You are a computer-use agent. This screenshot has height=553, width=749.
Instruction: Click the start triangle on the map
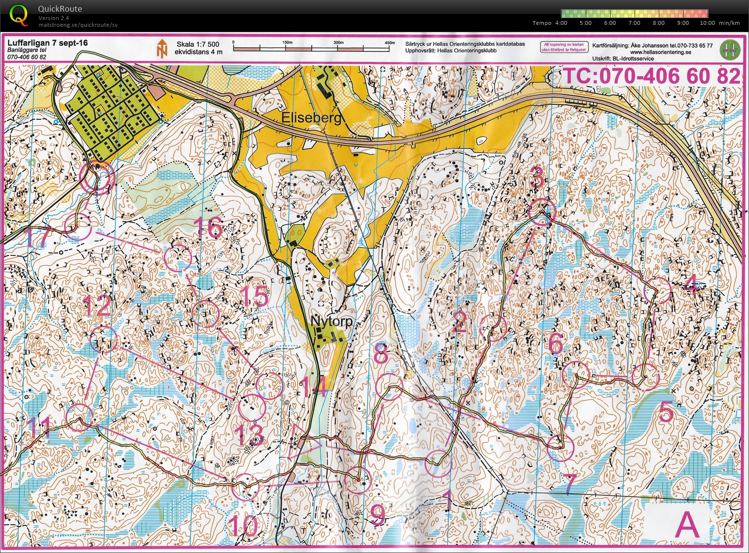(302, 441)
